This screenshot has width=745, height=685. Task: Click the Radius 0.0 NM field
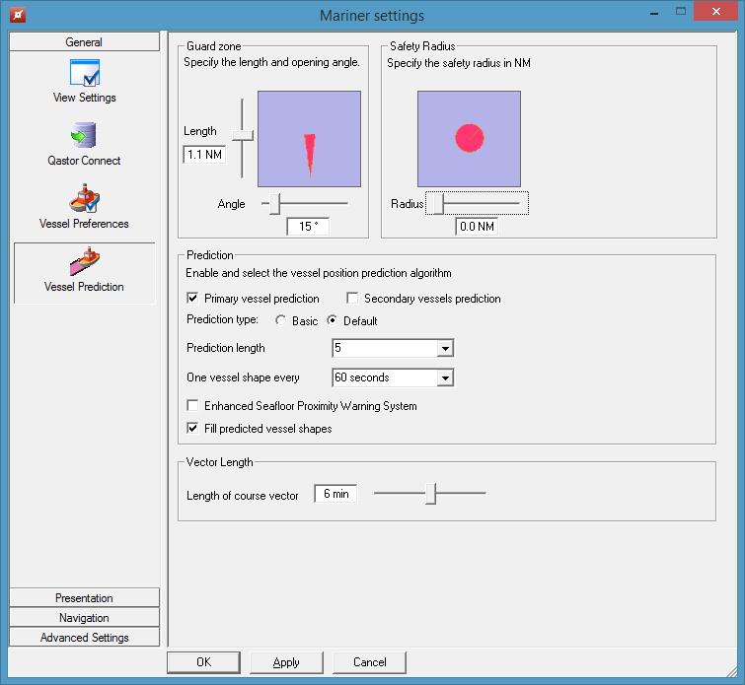tap(477, 227)
